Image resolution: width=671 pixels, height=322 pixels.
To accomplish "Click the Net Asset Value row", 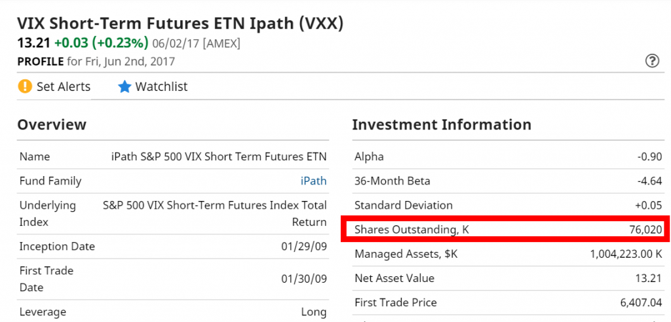I will point(508,278).
